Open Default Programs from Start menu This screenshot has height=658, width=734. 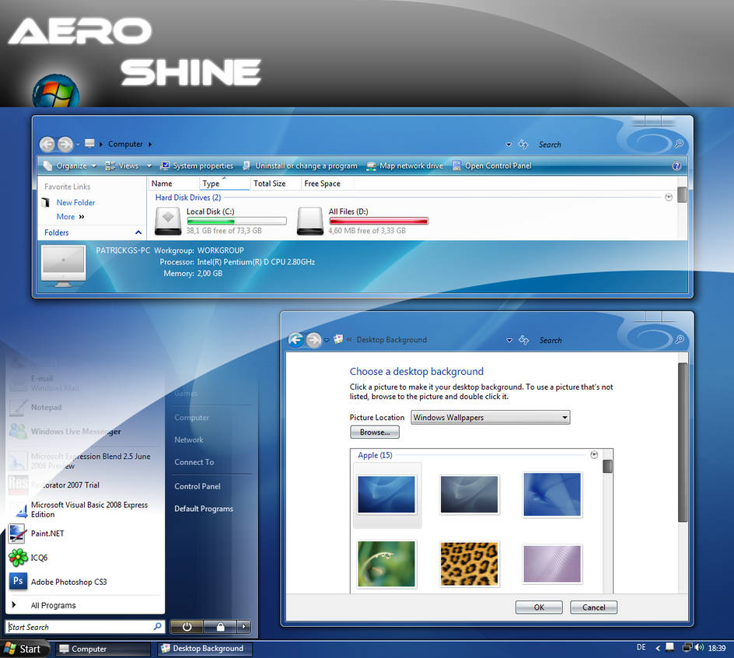click(x=204, y=509)
